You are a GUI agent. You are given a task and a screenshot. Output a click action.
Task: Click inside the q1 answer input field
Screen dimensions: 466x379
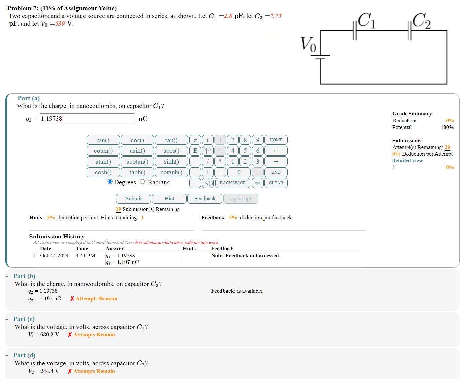click(x=86, y=118)
